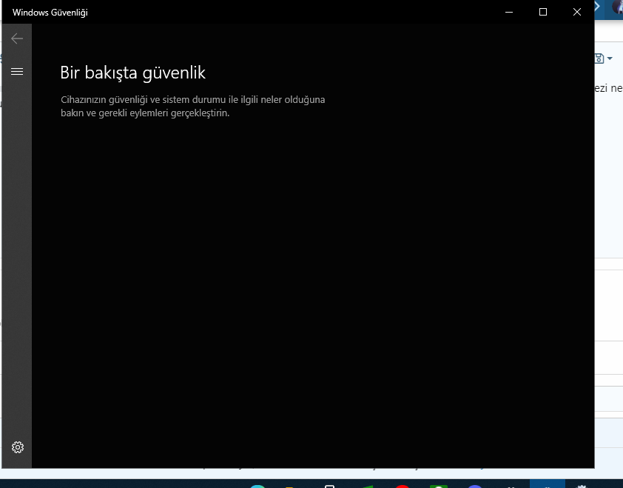This screenshot has height=488, width=623.
Task: Minimize the Windows Güvenliği window
Action: [509, 12]
